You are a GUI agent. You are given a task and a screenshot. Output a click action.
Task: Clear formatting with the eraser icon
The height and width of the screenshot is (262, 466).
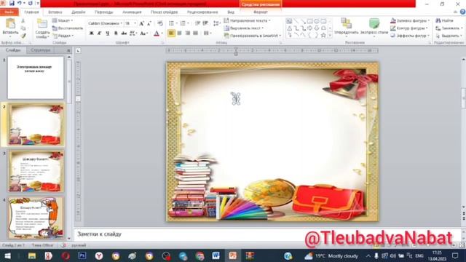point(160,23)
